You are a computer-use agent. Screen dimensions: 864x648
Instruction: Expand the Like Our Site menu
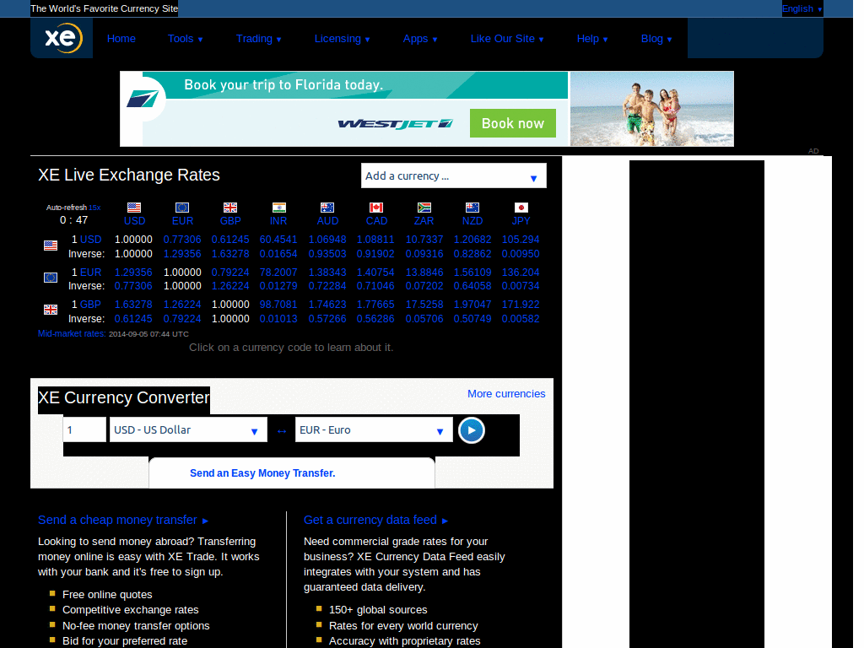507,39
